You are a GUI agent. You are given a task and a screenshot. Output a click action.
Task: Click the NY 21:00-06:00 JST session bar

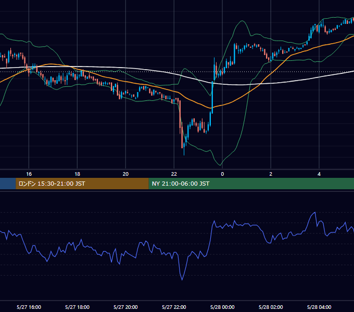(251, 184)
